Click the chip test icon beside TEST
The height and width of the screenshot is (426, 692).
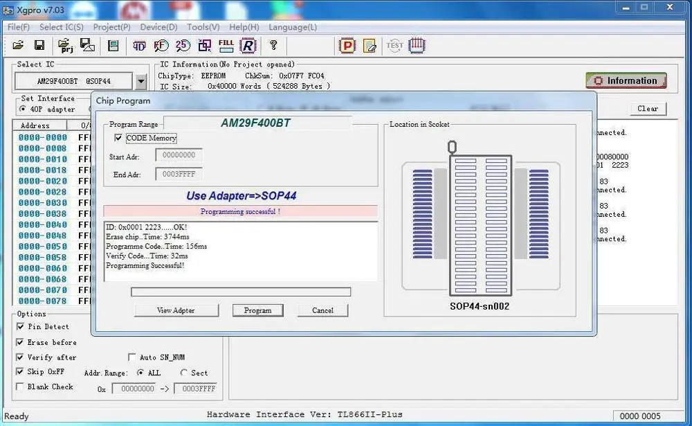pyautogui.click(x=417, y=46)
